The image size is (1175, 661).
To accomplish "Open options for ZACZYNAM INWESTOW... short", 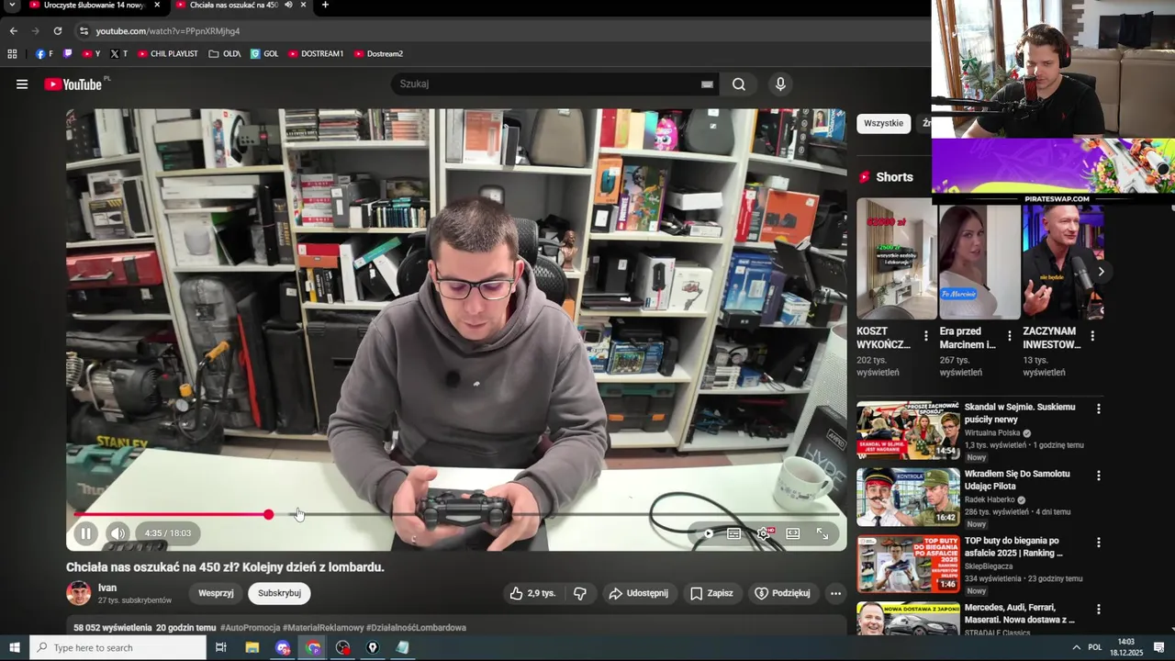I will point(1091,336).
